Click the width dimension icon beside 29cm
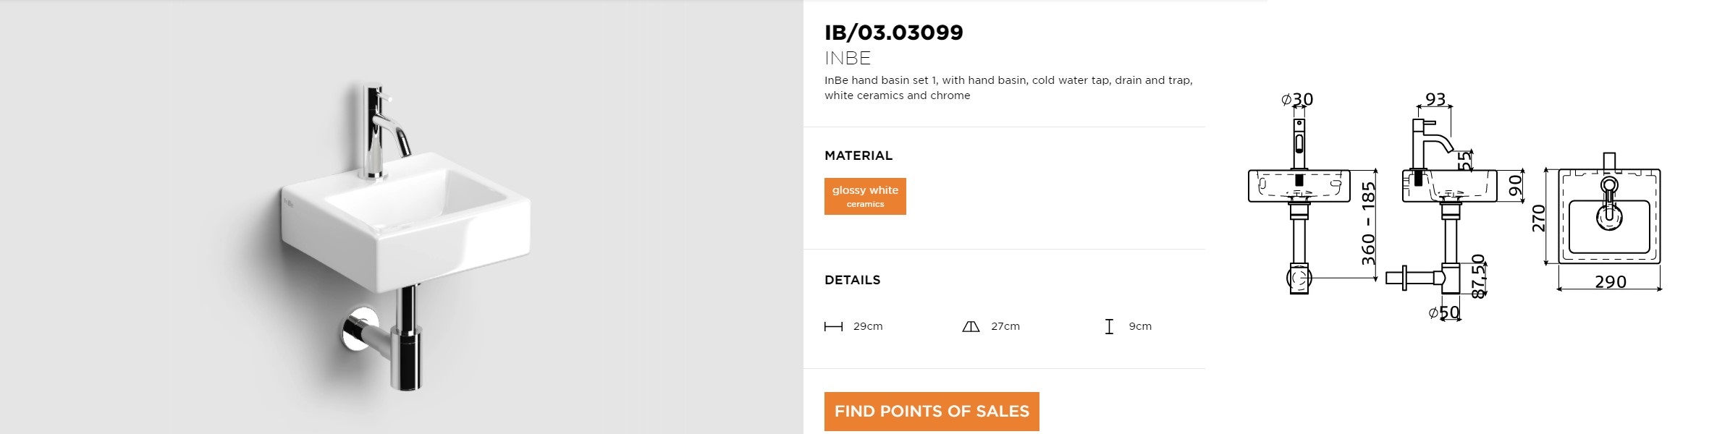Image resolution: width=1717 pixels, height=434 pixels. pyautogui.click(x=833, y=327)
